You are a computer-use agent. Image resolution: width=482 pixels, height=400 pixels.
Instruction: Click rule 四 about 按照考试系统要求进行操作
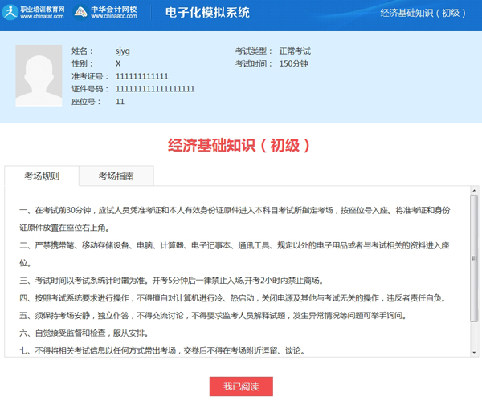(233, 298)
